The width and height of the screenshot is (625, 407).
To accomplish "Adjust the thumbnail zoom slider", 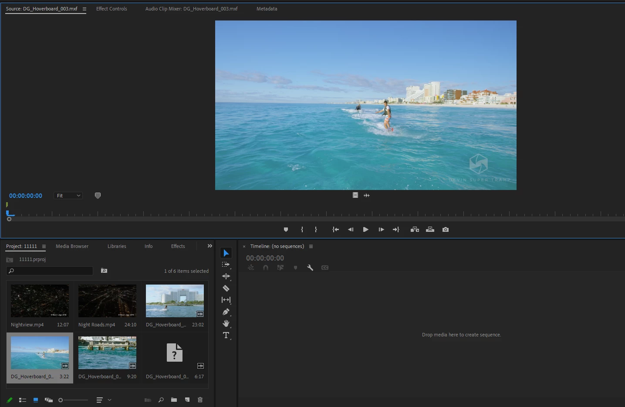I will (61, 400).
